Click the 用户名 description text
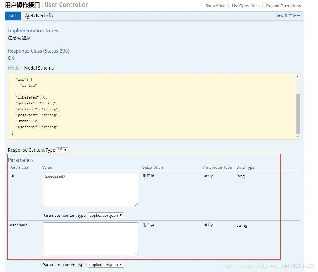318x272 pixels. click(x=149, y=225)
